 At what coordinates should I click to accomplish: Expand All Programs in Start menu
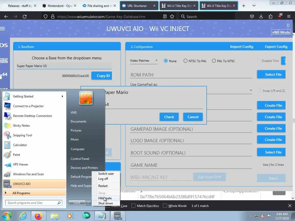[x=34, y=193]
